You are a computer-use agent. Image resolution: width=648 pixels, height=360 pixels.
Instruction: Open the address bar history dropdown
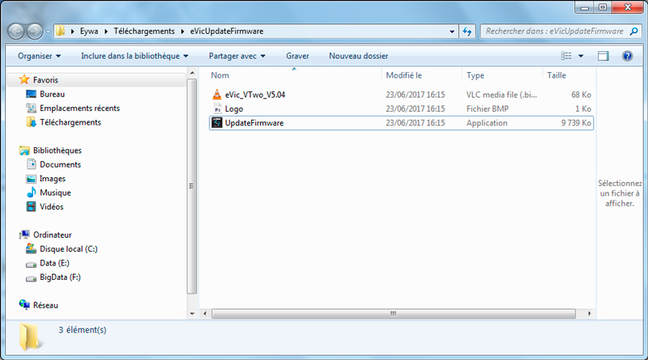(x=452, y=32)
